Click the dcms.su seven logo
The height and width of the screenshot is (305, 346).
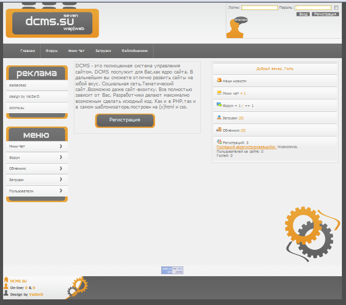pyautogui.click(x=52, y=23)
